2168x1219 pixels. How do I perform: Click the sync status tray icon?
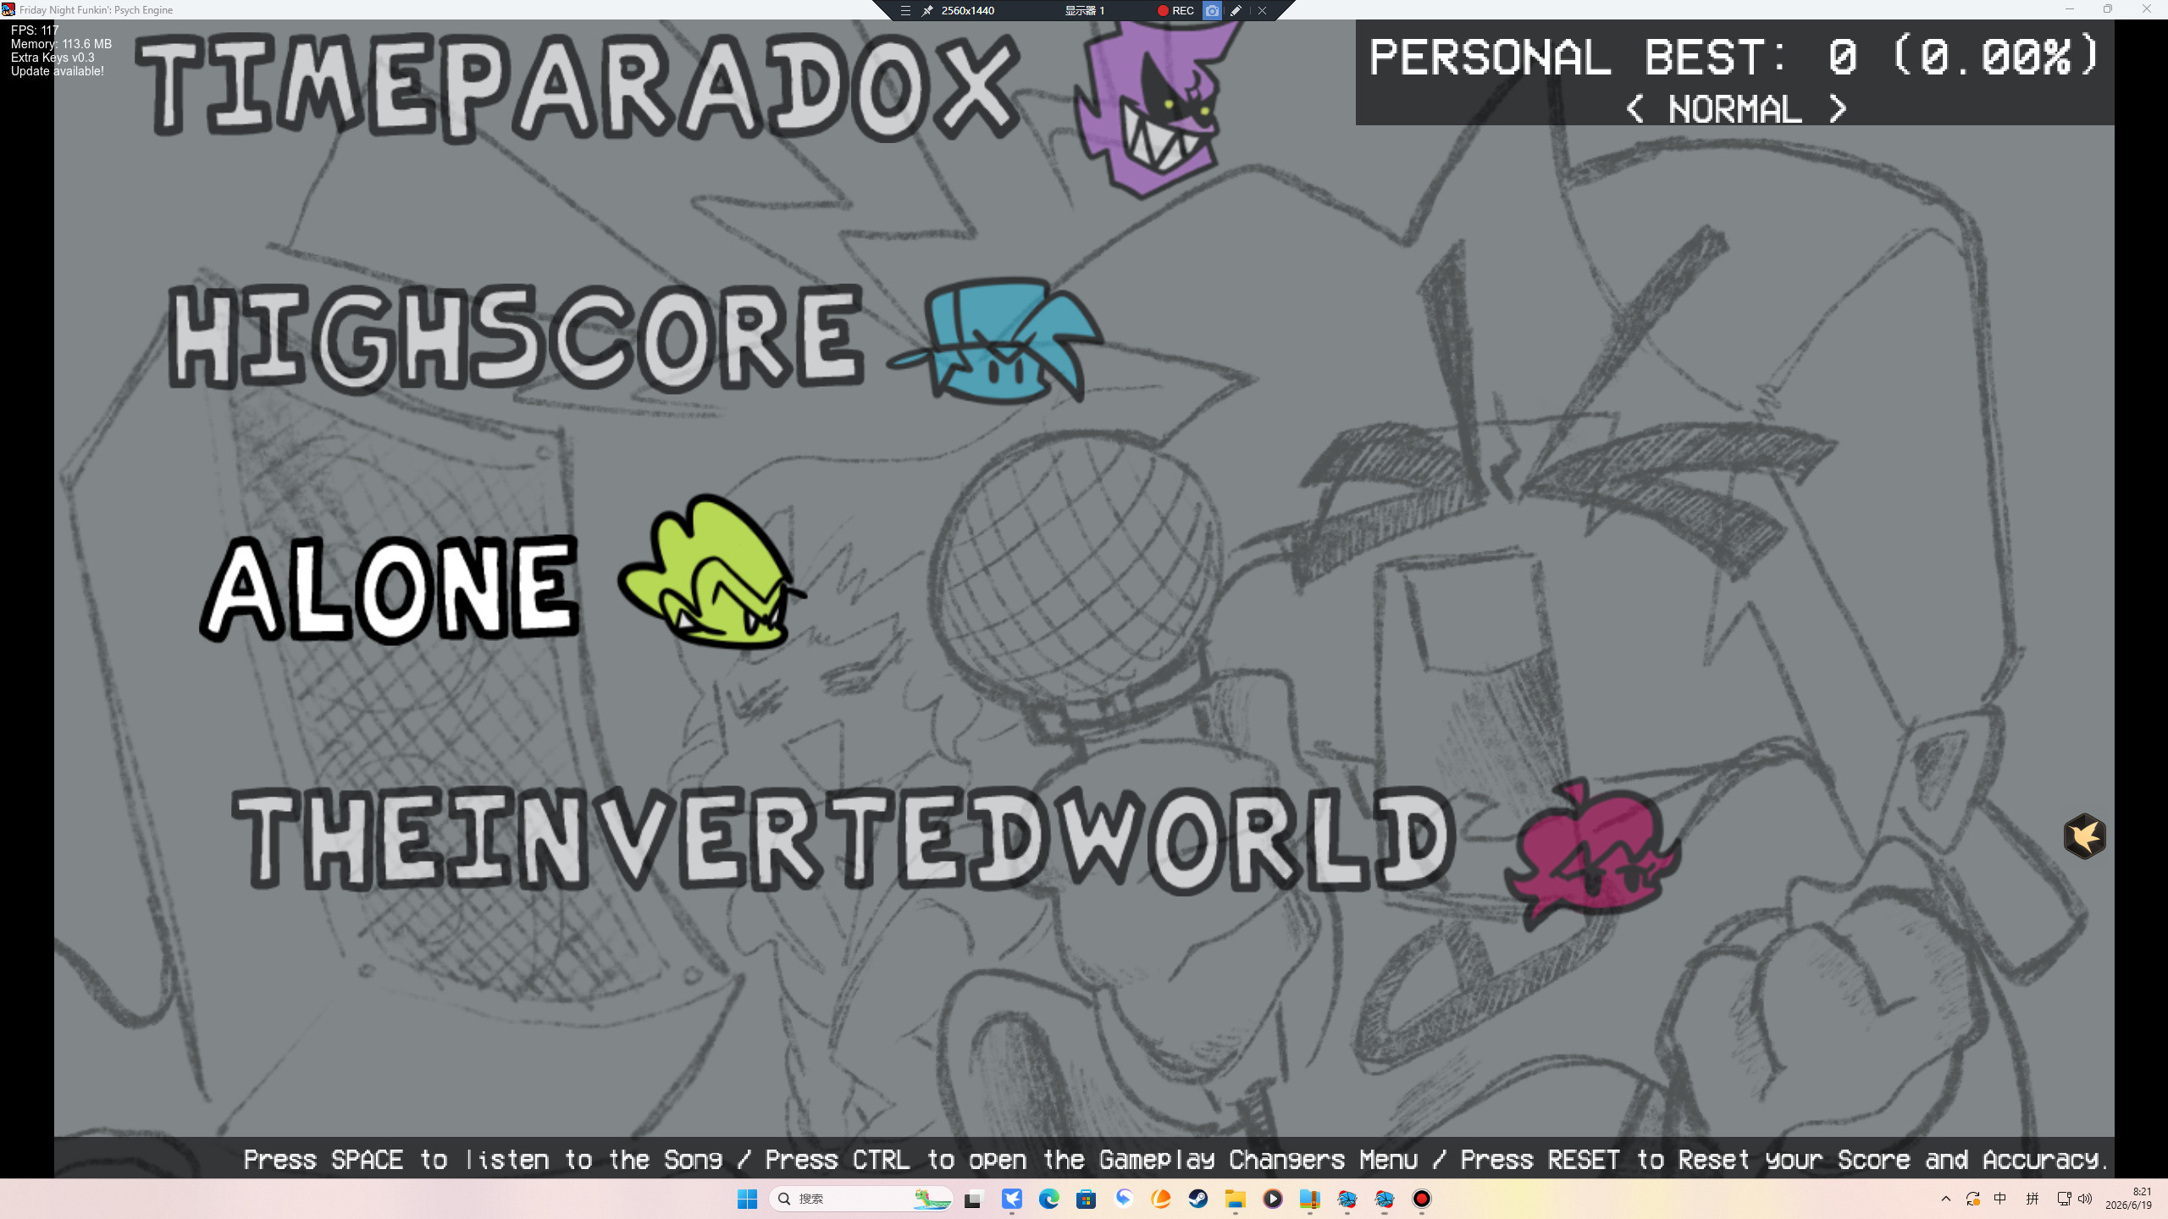[x=1973, y=1199]
